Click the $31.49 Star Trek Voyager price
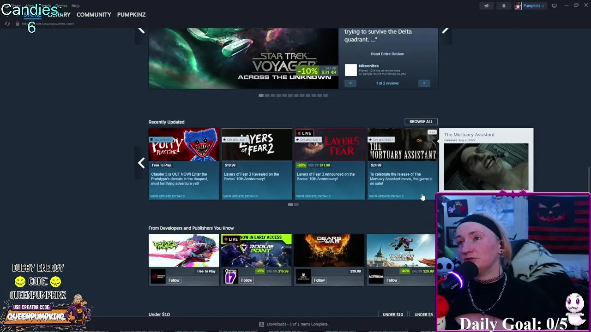This screenshot has height=332, width=591. [329, 72]
